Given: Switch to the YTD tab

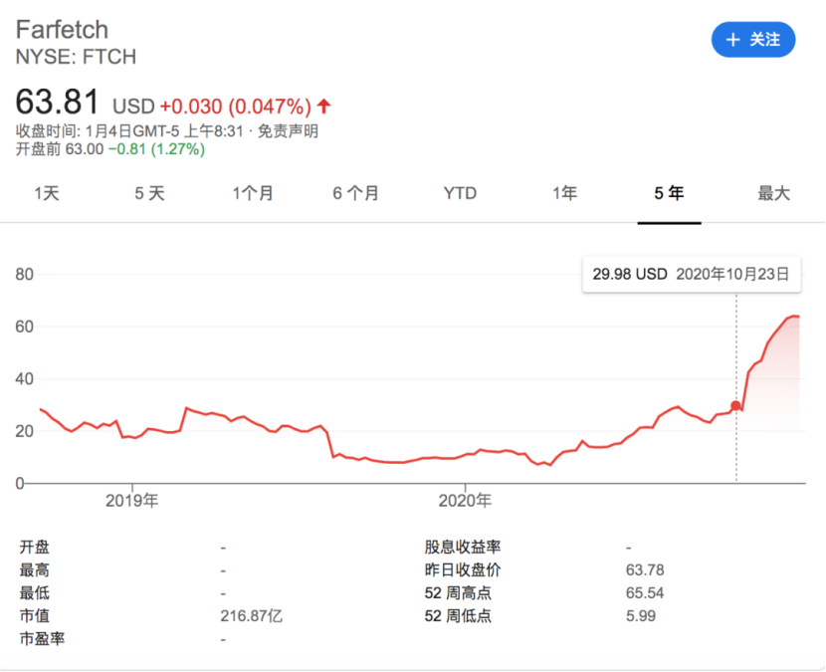Looking at the screenshot, I should [x=460, y=194].
